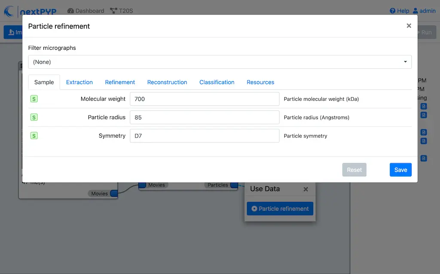The width and height of the screenshot is (440, 274).
Task: Switch to the Refinement tab
Action: tap(120, 82)
